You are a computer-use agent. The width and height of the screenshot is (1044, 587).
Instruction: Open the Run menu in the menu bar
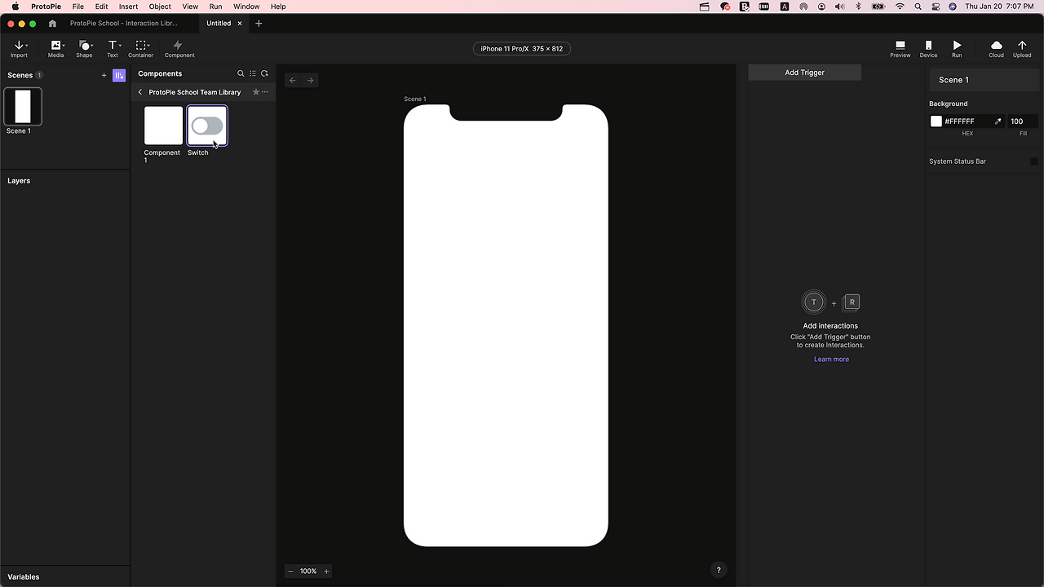point(215,7)
